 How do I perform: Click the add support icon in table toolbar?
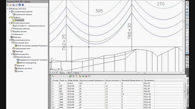click(53, 76)
